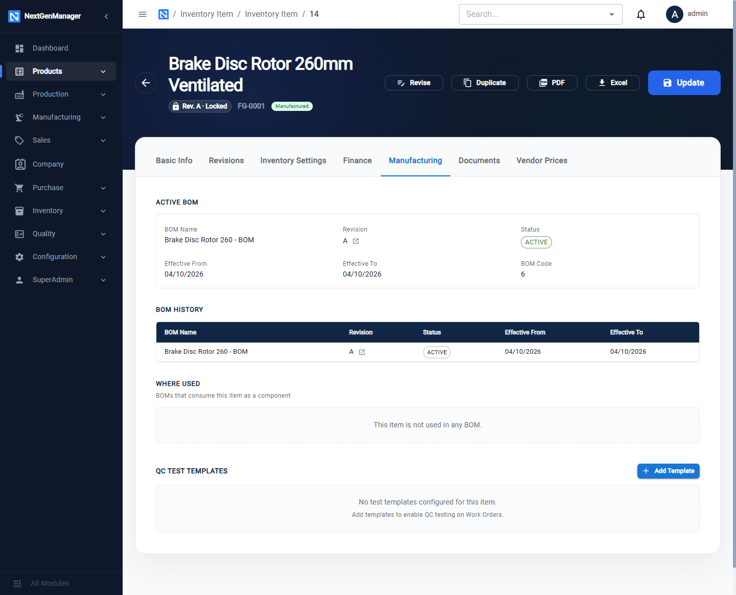This screenshot has height=595, width=736.
Task: Open Dashboard in the sidebar
Action: [61, 48]
